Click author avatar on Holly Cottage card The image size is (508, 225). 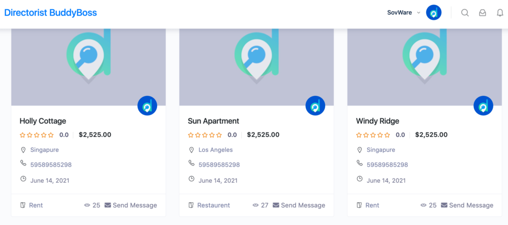147,106
